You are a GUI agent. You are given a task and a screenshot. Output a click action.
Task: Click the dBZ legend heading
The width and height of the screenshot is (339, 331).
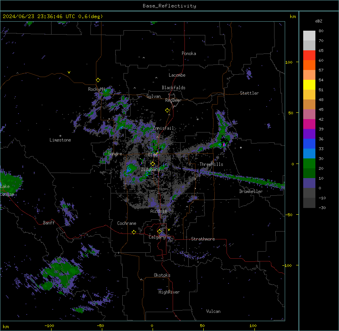coord(319,21)
